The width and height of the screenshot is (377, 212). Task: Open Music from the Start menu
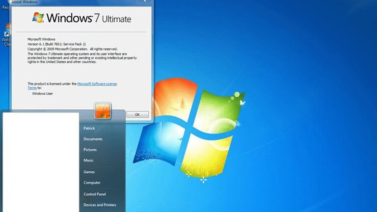pyautogui.click(x=88, y=160)
